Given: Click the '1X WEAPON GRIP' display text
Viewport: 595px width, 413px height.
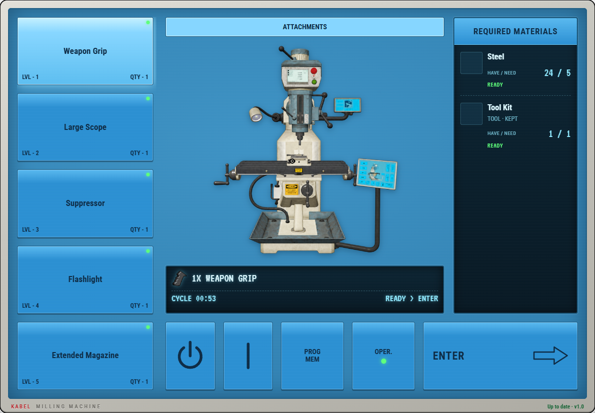Looking at the screenshot, I should [x=224, y=279].
